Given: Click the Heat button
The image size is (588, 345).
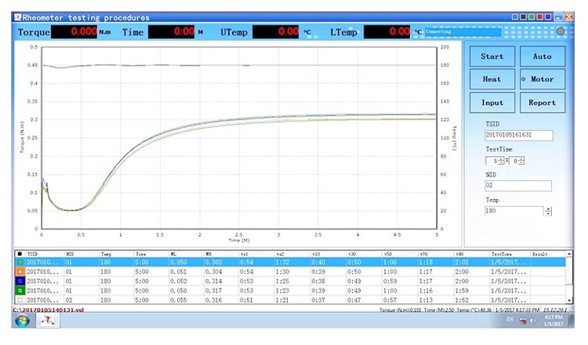Looking at the screenshot, I should pyautogui.click(x=492, y=79).
